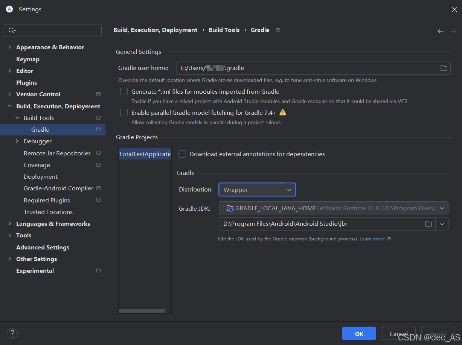Click the Help question mark icon
This screenshot has width=462, height=345.
click(12, 333)
